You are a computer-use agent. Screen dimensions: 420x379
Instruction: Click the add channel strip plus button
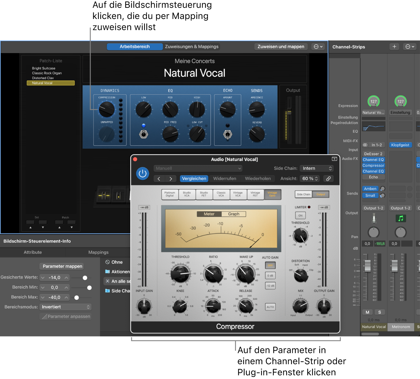tap(394, 47)
